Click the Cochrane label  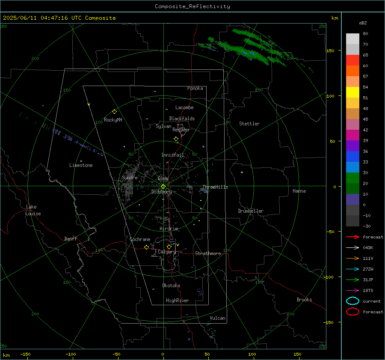tap(140, 239)
